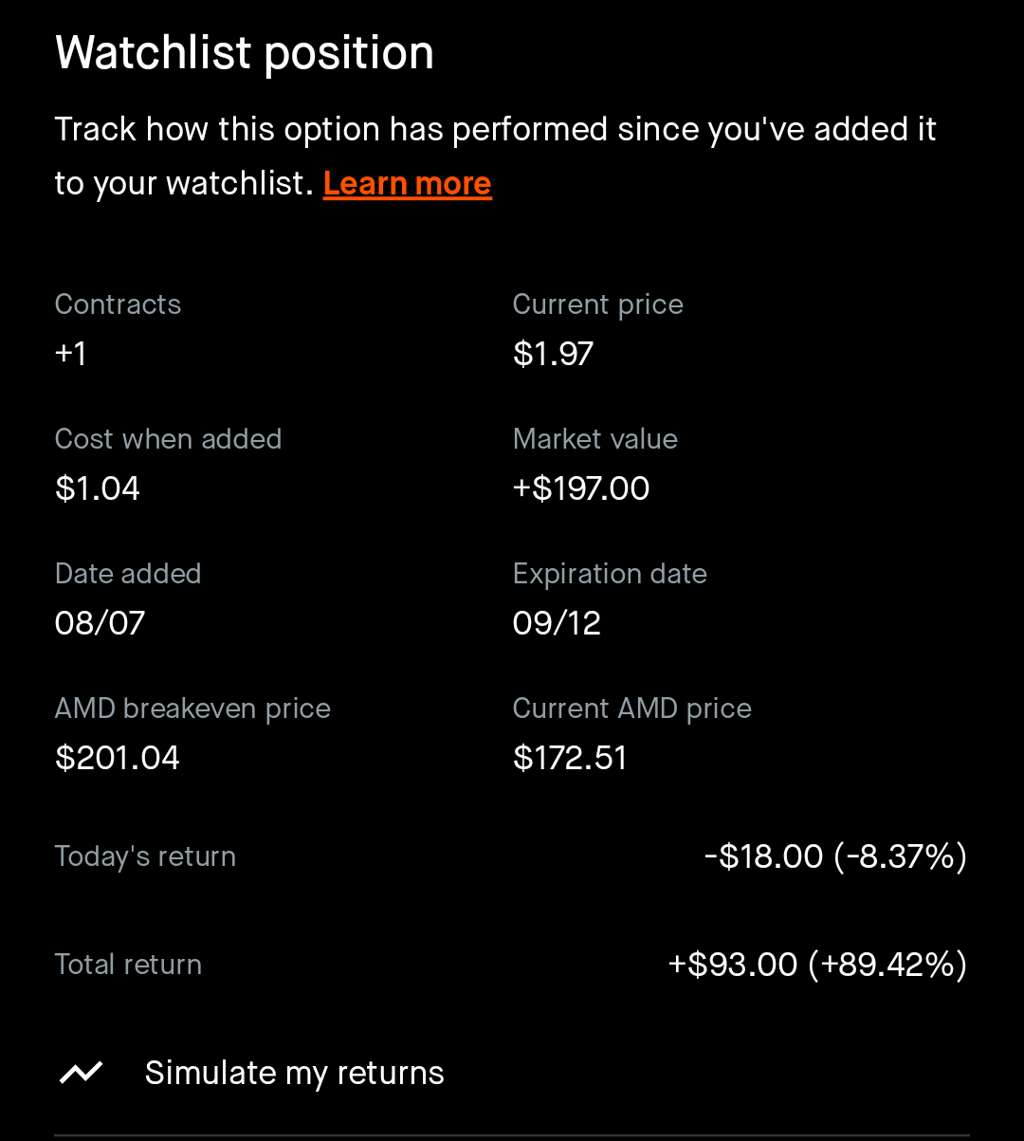Tap Today's return label
This screenshot has width=1024, height=1141.
tap(145, 856)
